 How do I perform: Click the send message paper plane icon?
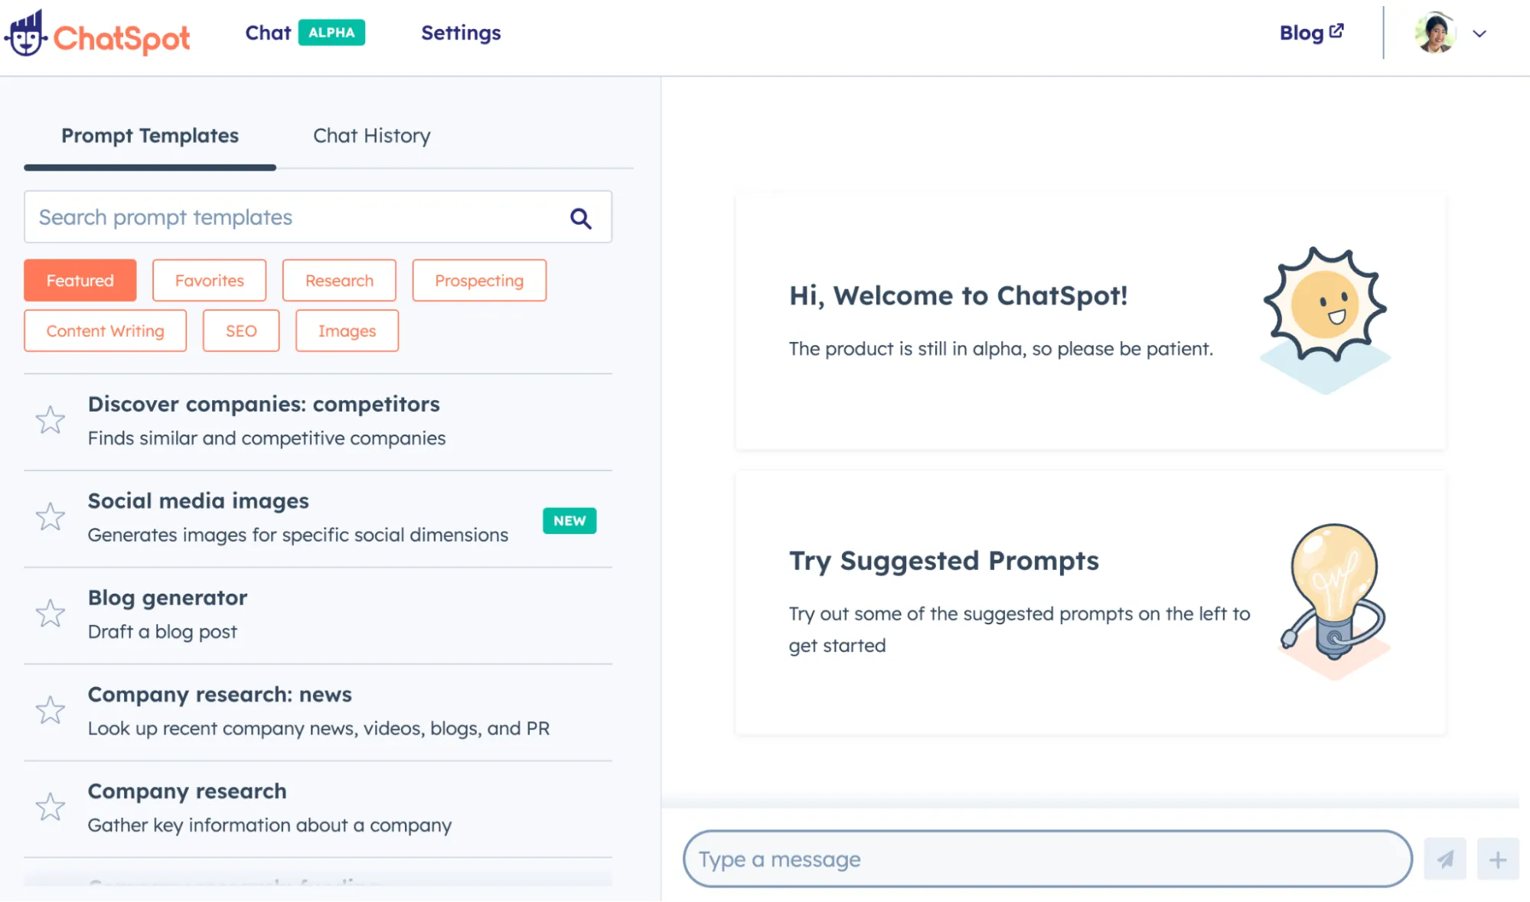pos(1444,859)
